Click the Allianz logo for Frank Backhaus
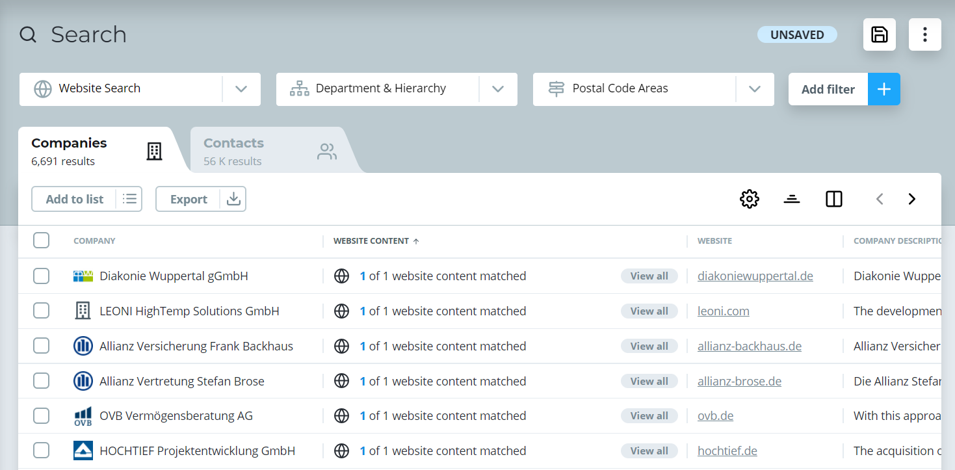The height and width of the screenshot is (470, 955). [83, 346]
